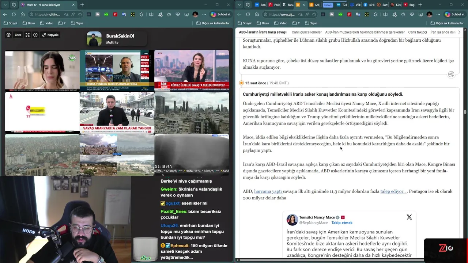This screenshot has width=468, height=263.
Task: Open Cumhuriyetçi milletvekili İran'a asker headline
Action: pyautogui.click(x=323, y=94)
